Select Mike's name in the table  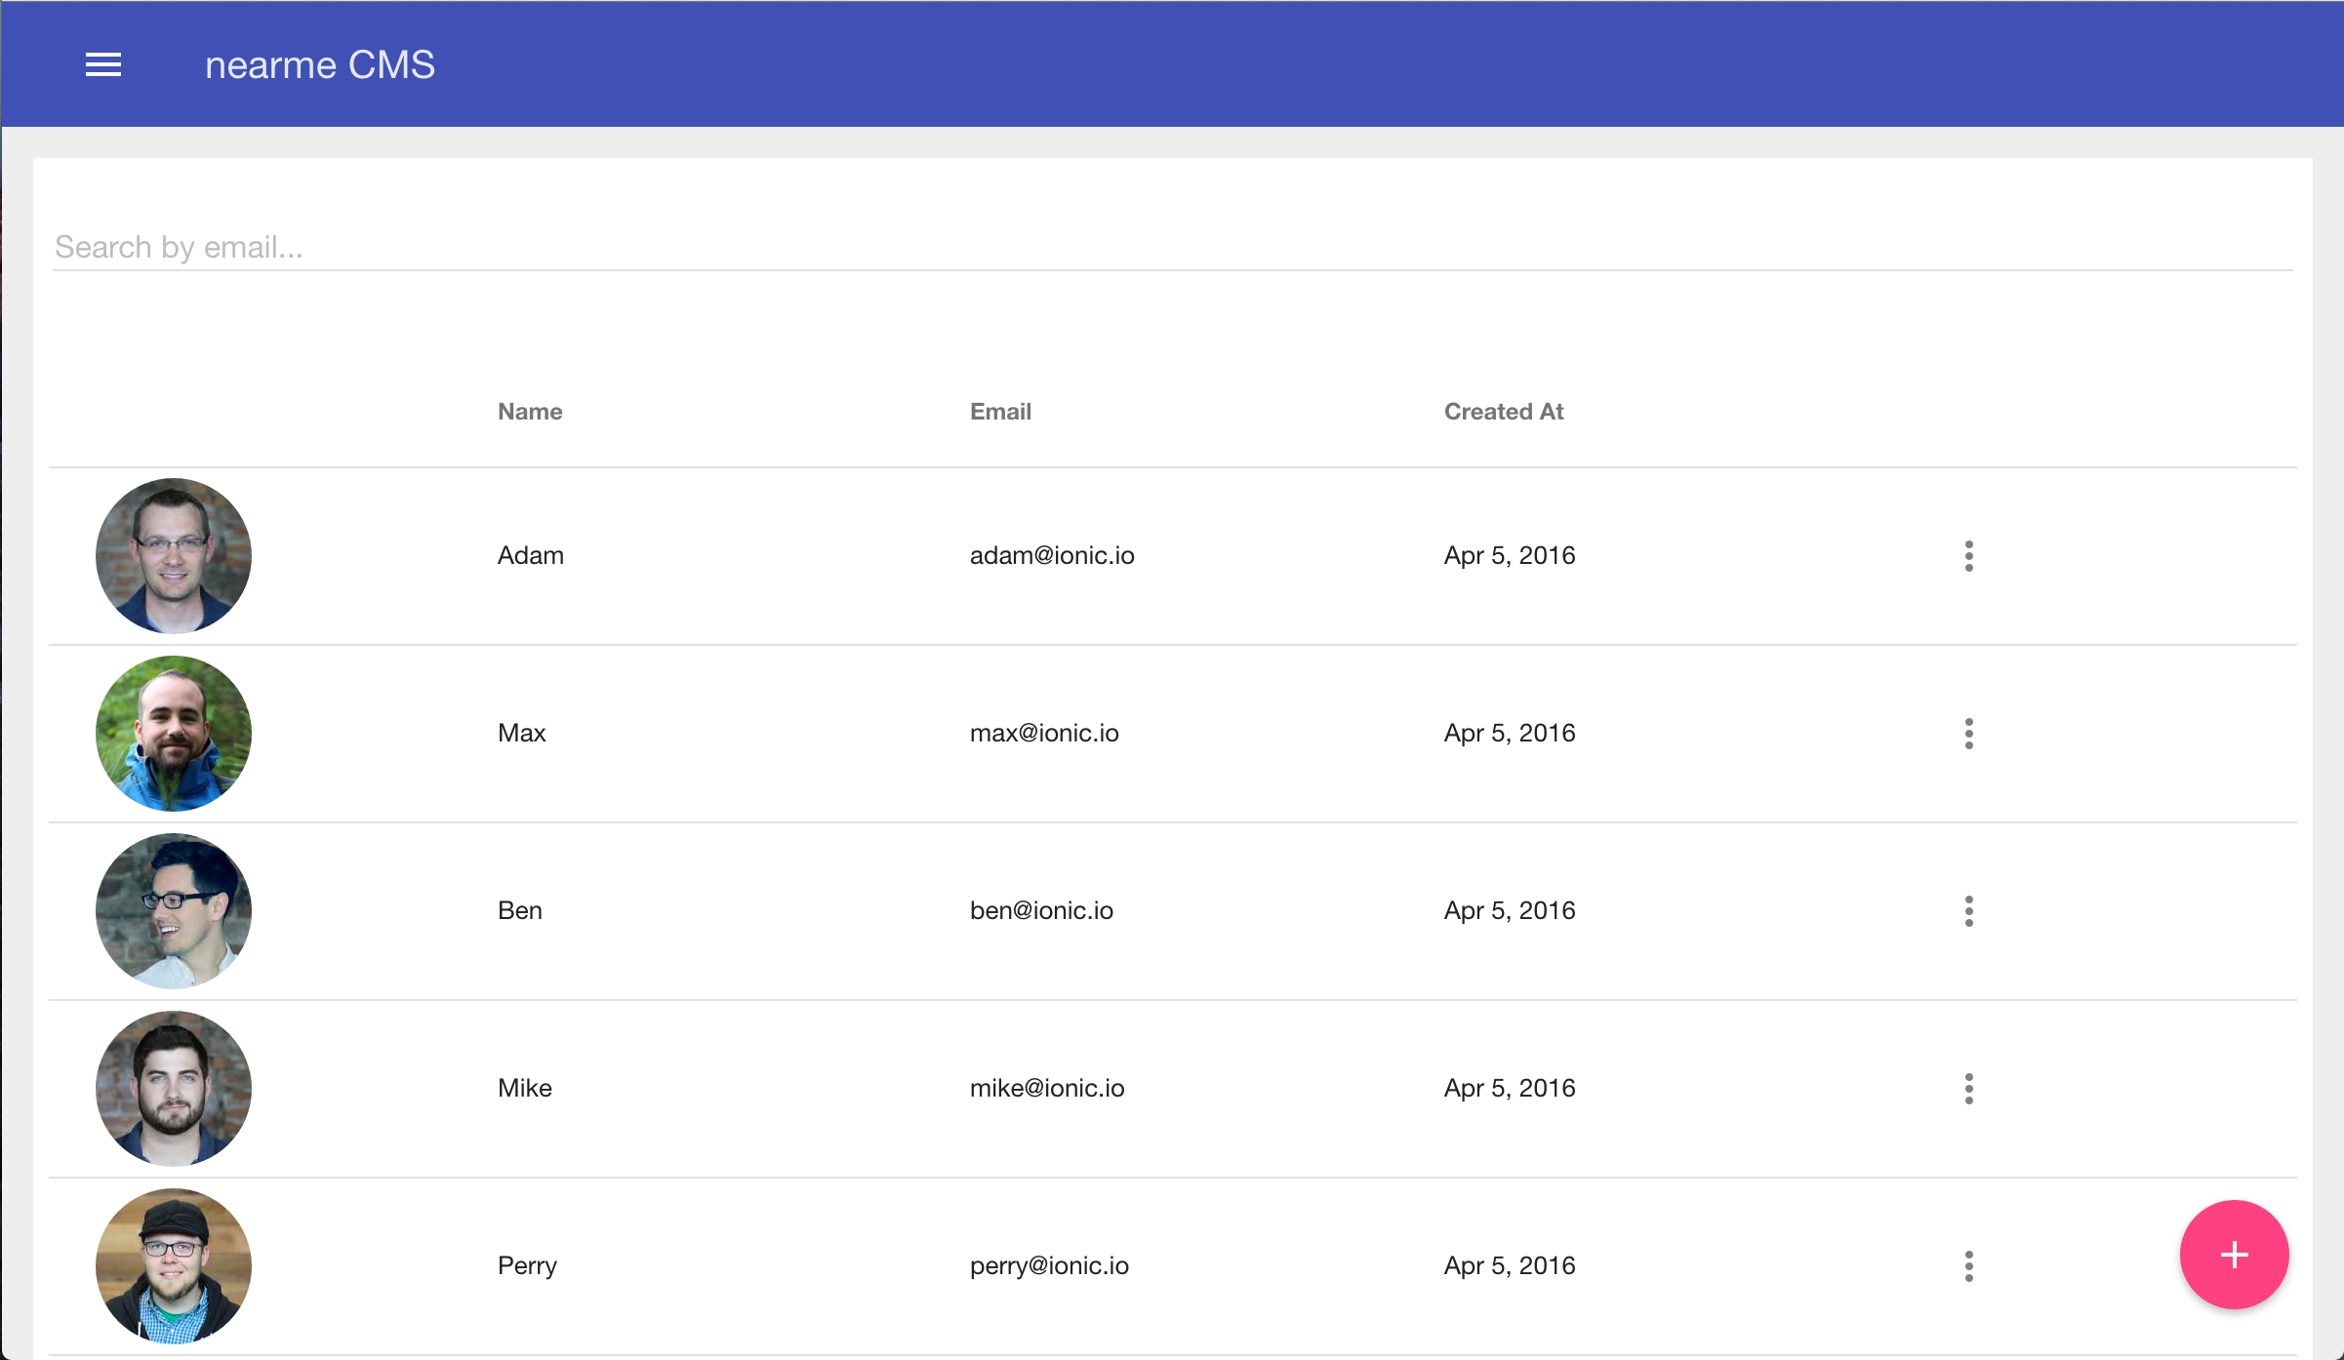(x=524, y=1087)
